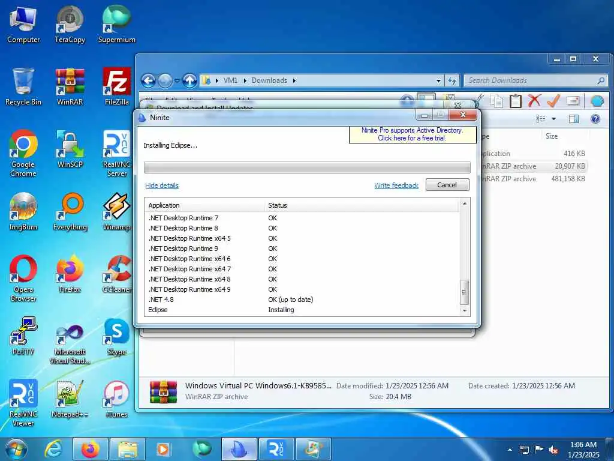Open the Windows Explorer taskbar button
The width and height of the screenshot is (614, 461).
tap(128, 449)
